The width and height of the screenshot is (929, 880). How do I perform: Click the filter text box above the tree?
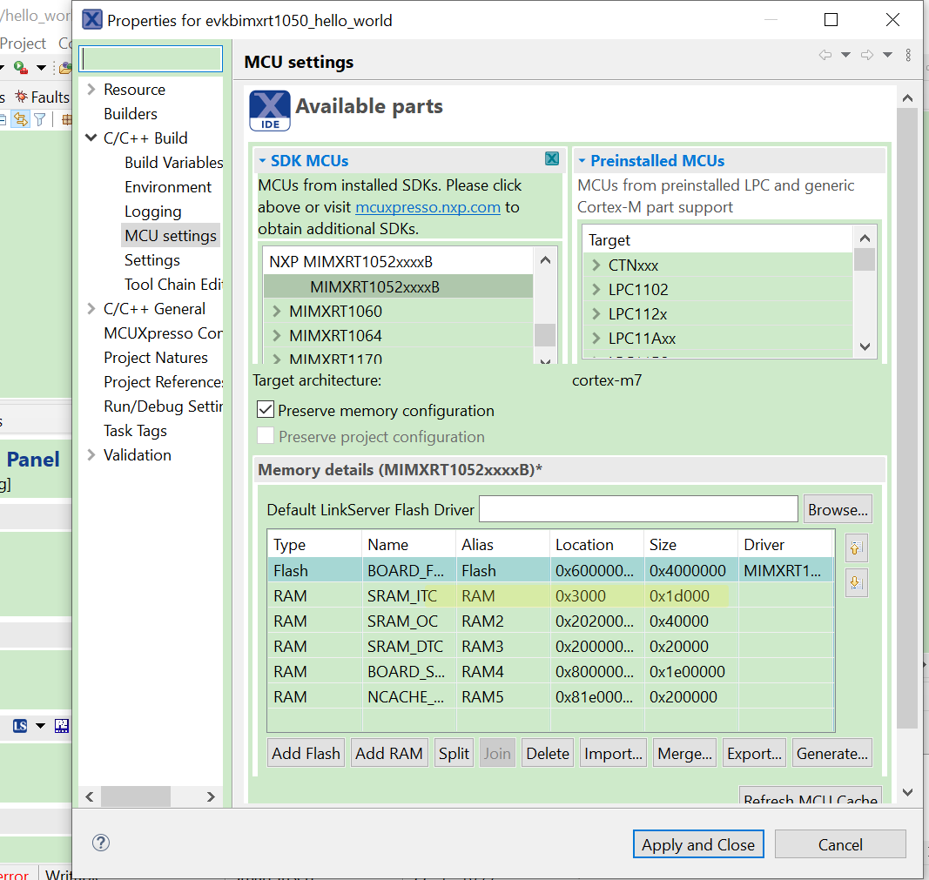click(x=151, y=58)
